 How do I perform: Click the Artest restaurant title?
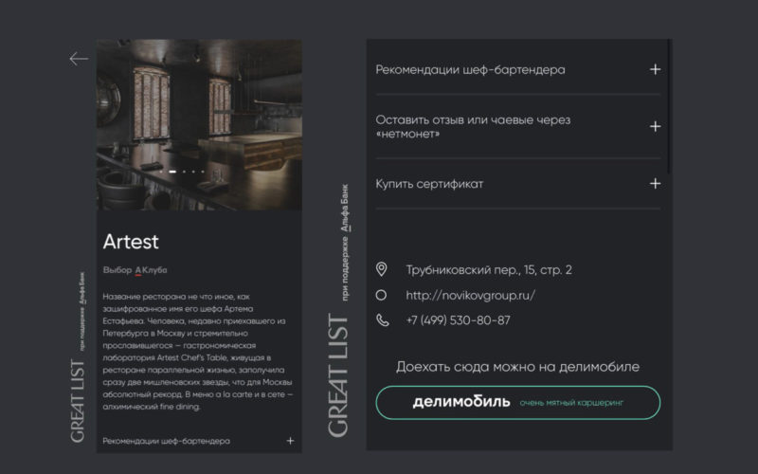131,242
